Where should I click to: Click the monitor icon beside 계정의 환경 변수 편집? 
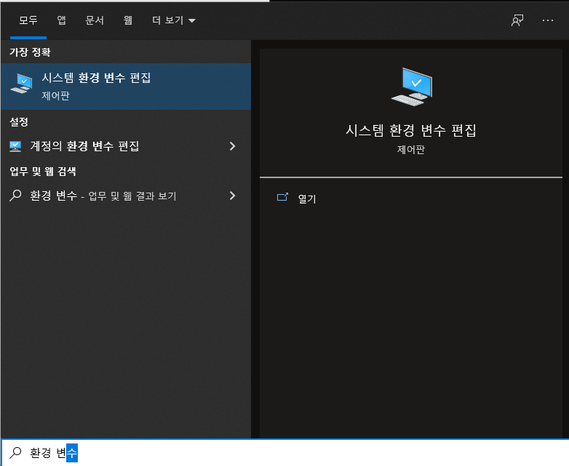click(15, 146)
